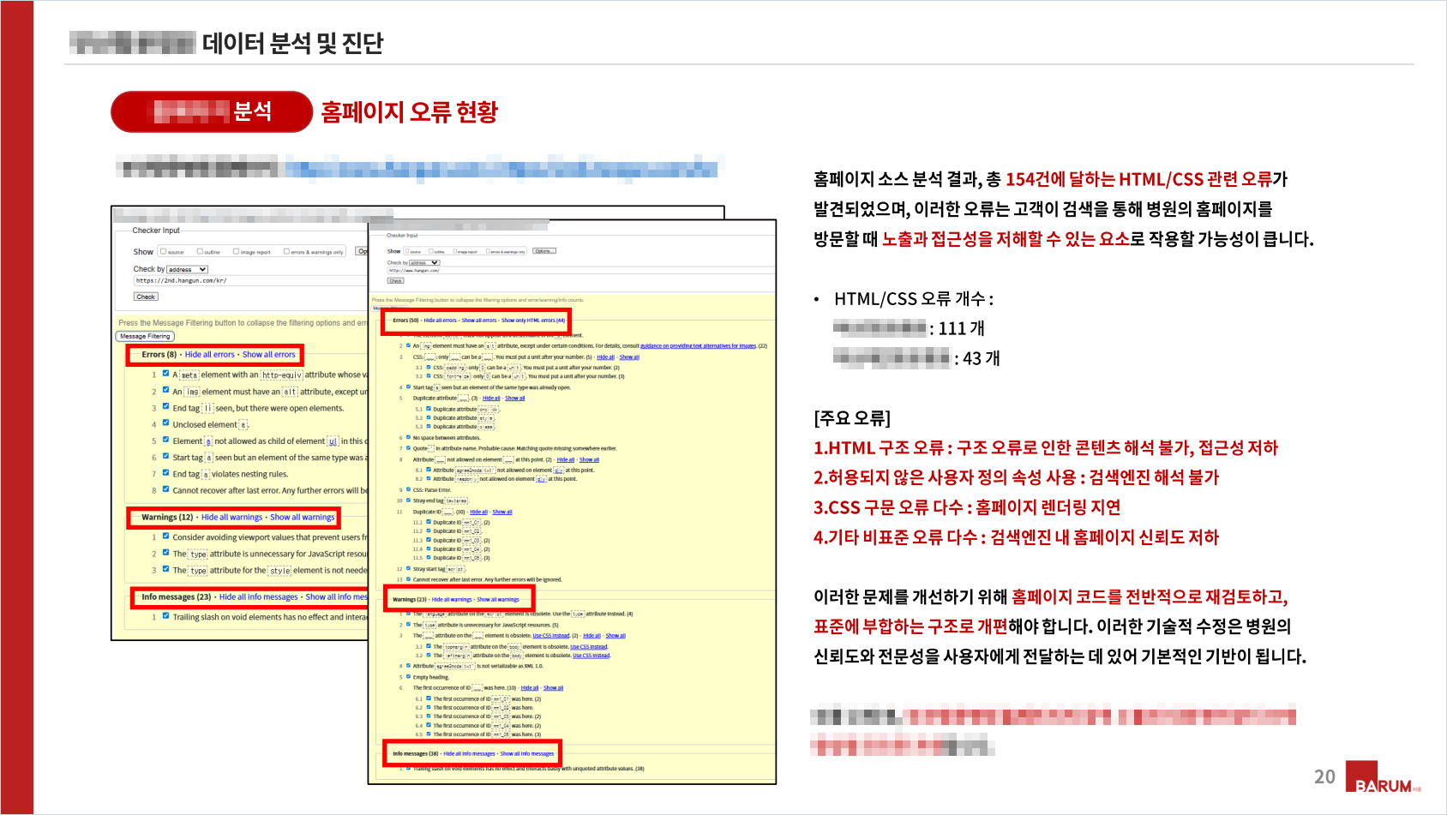Collapse filters with the Message Filtering button
The height and width of the screenshot is (815, 1447).
point(145,336)
